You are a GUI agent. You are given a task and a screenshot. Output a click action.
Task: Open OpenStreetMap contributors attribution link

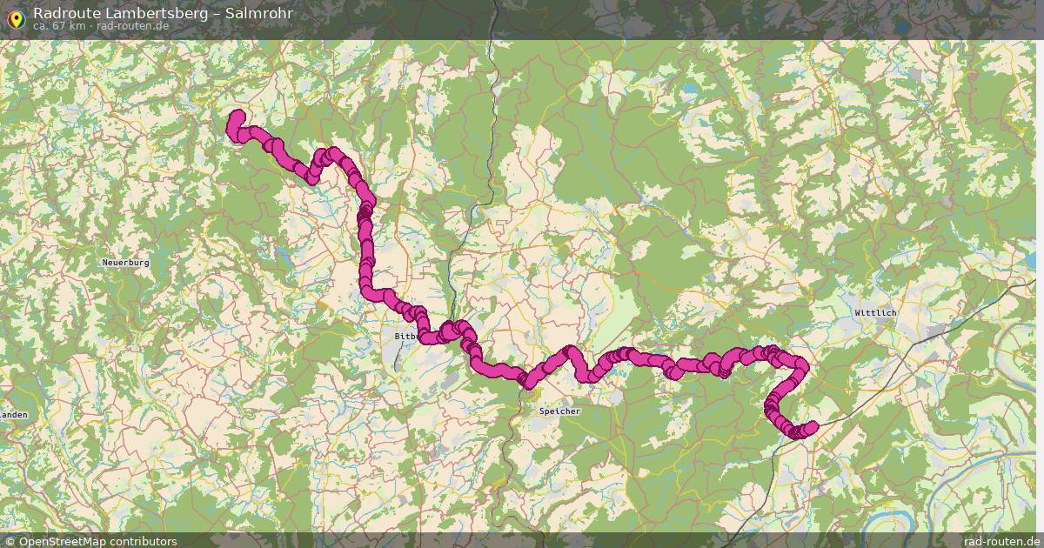pos(97,541)
